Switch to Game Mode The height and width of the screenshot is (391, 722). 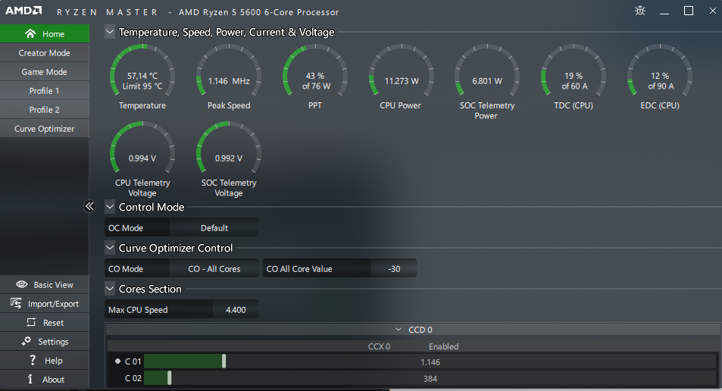click(x=45, y=72)
